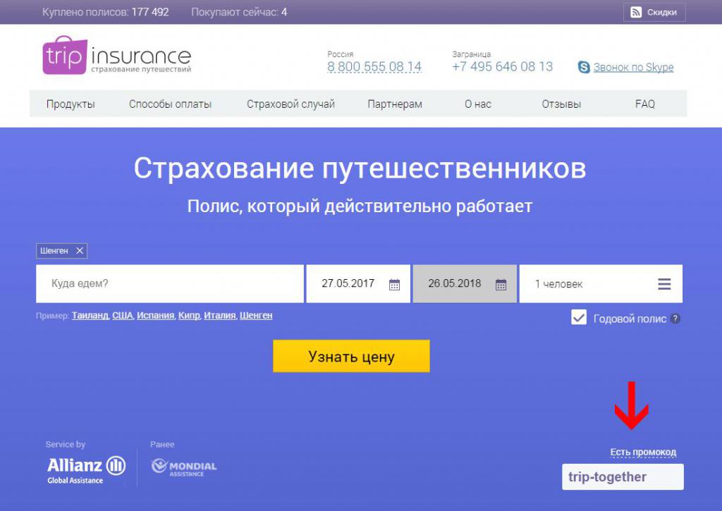Open the О нас menu item
Screen dimensions: 722x511
pos(478,104)
